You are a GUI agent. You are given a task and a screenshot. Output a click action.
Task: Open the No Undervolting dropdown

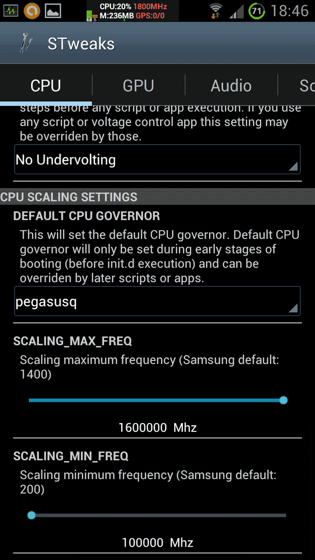pyautogui.click(x=157, y=159)
